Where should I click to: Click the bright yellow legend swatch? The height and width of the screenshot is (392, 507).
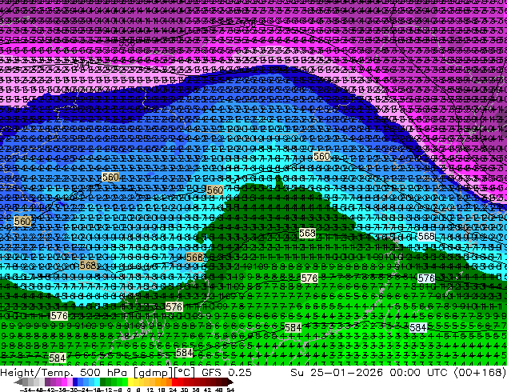[x=130, y=382]
